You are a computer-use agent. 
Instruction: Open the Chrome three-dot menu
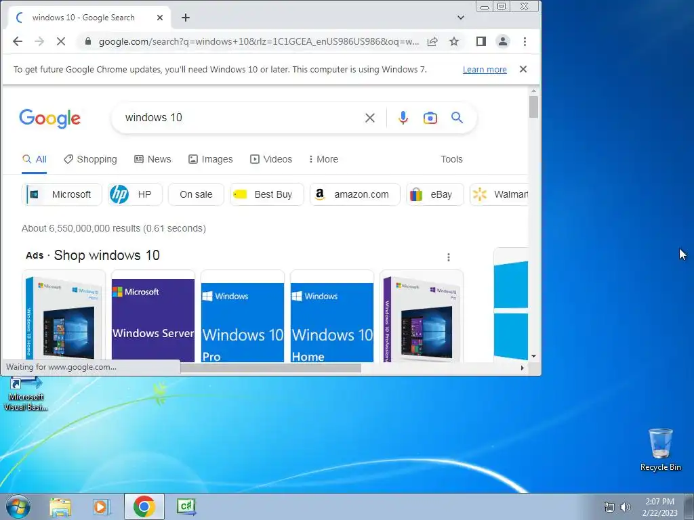(x=525, y=41)
